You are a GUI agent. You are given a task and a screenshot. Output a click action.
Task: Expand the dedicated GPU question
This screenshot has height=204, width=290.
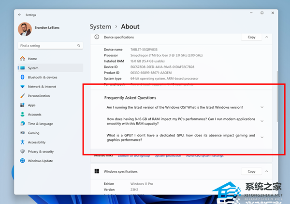coord(262,137)
